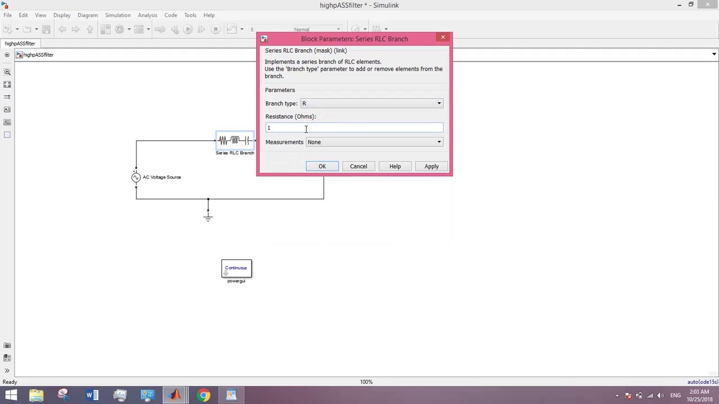719x404 pixels.
Task: Open the Code menu
Action: (171, 15)
